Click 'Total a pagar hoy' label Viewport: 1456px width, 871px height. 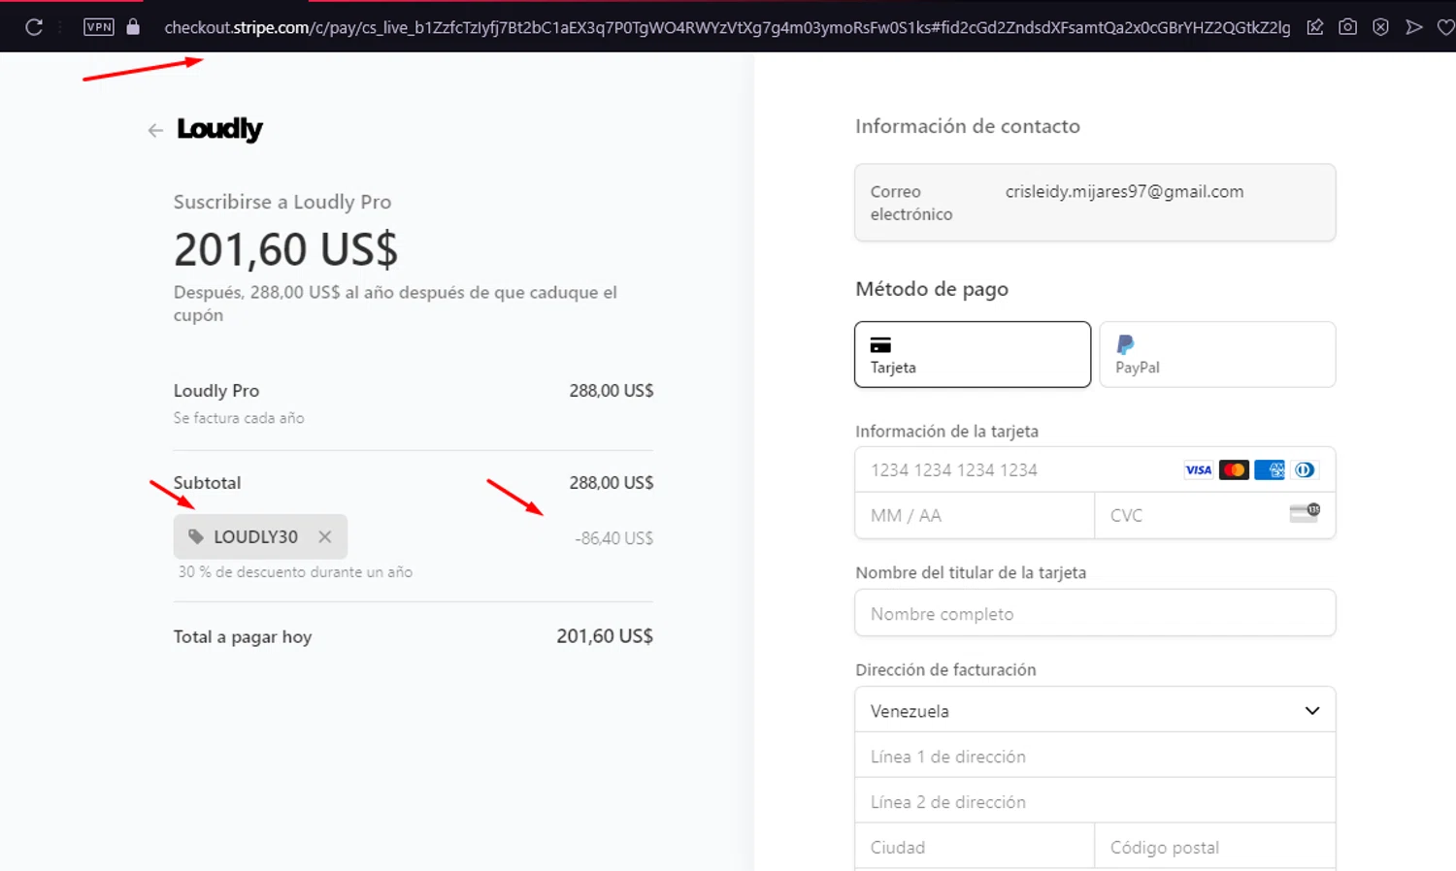pyautogui.click(x=243, y=637)
